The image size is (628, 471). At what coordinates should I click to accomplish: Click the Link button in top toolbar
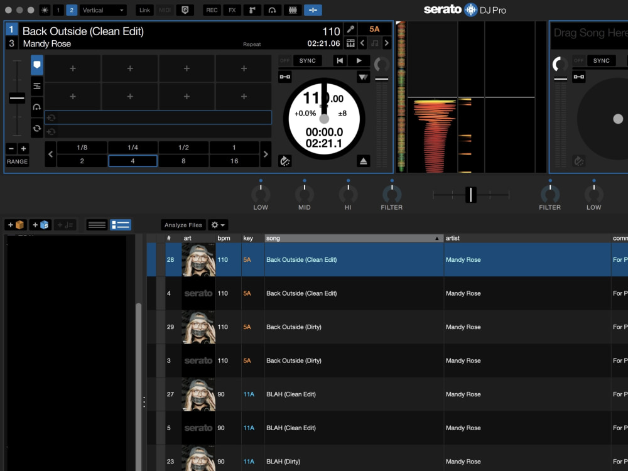pos(144,10)
